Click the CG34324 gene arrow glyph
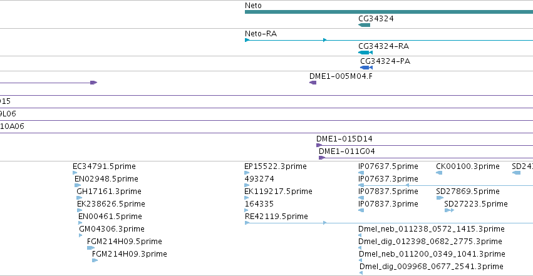533x276 pixels. 364,25
